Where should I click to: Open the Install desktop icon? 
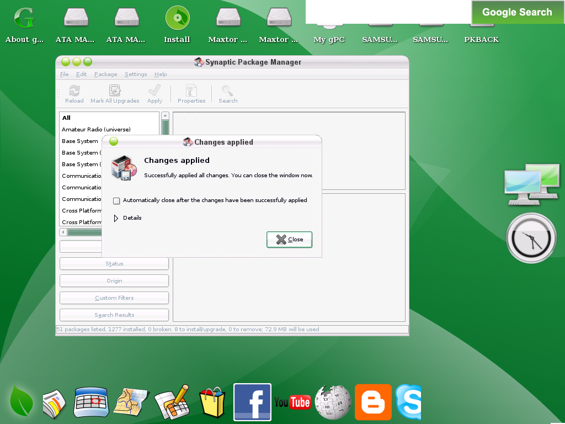pyautogui.click(x=177, y=19)
